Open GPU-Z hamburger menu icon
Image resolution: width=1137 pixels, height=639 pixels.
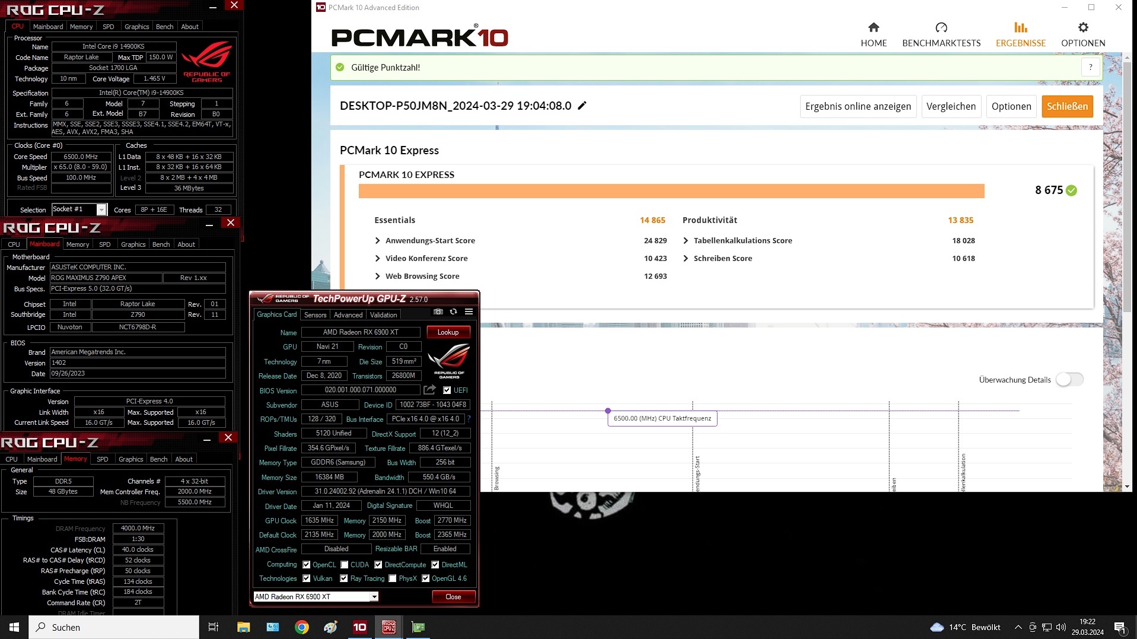(x=469, y=311)
